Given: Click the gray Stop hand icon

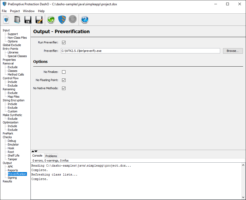Looking at the screenshot, I should [73, 19].
